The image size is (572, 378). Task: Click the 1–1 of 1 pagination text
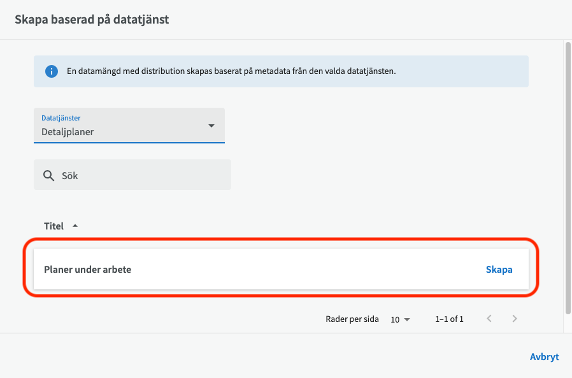(449, 319)
